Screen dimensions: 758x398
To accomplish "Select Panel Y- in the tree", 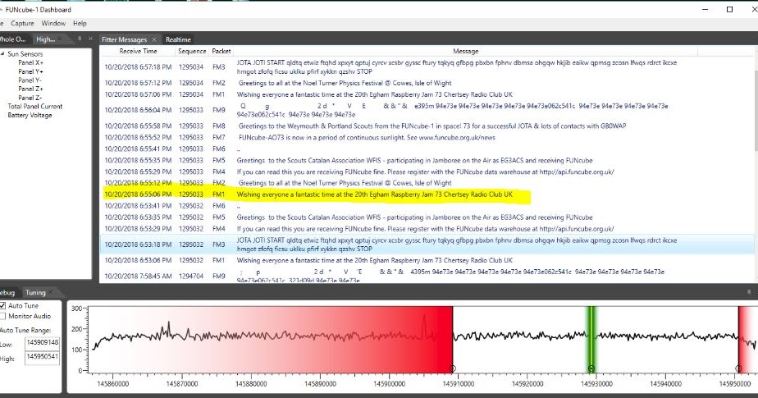I will [30, 80].
